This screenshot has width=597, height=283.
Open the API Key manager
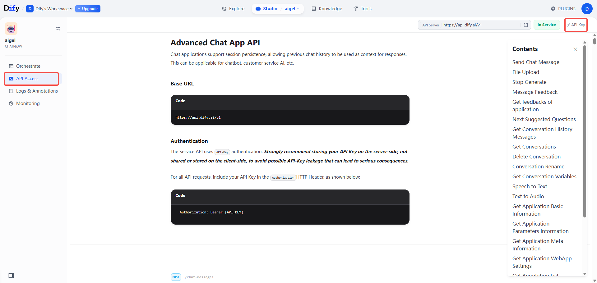coord(576,25)
